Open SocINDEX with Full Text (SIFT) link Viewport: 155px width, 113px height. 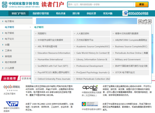52,66
